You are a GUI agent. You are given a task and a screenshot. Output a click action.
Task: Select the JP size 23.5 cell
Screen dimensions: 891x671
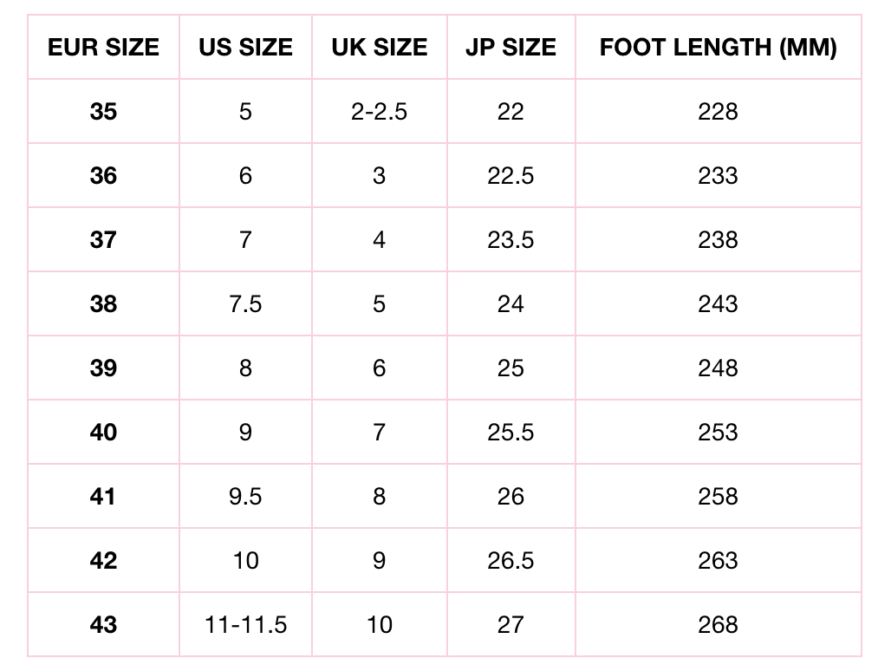[511, 240]
